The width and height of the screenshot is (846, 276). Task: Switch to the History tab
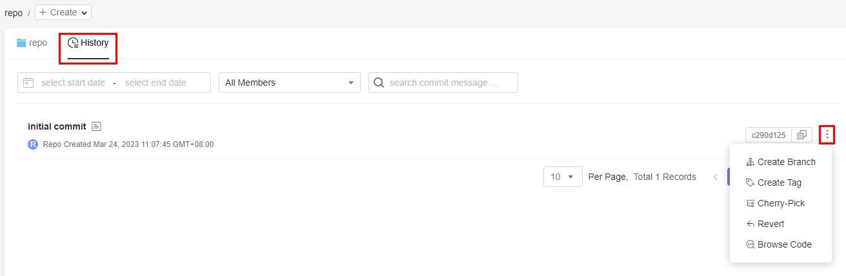tap(88, 43)
